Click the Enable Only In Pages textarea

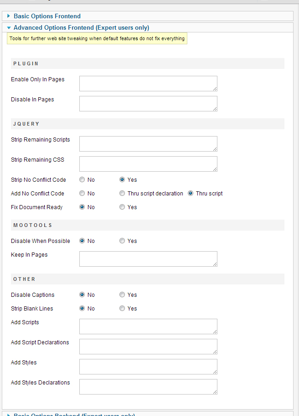[148, 84]
